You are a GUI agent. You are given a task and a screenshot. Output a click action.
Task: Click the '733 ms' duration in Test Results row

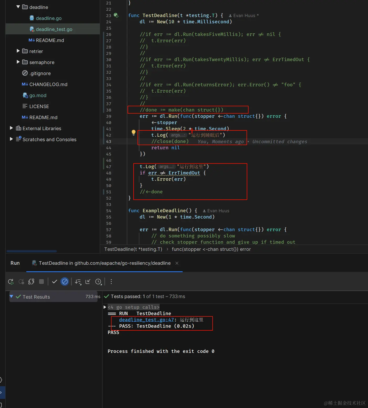(93, 296)
